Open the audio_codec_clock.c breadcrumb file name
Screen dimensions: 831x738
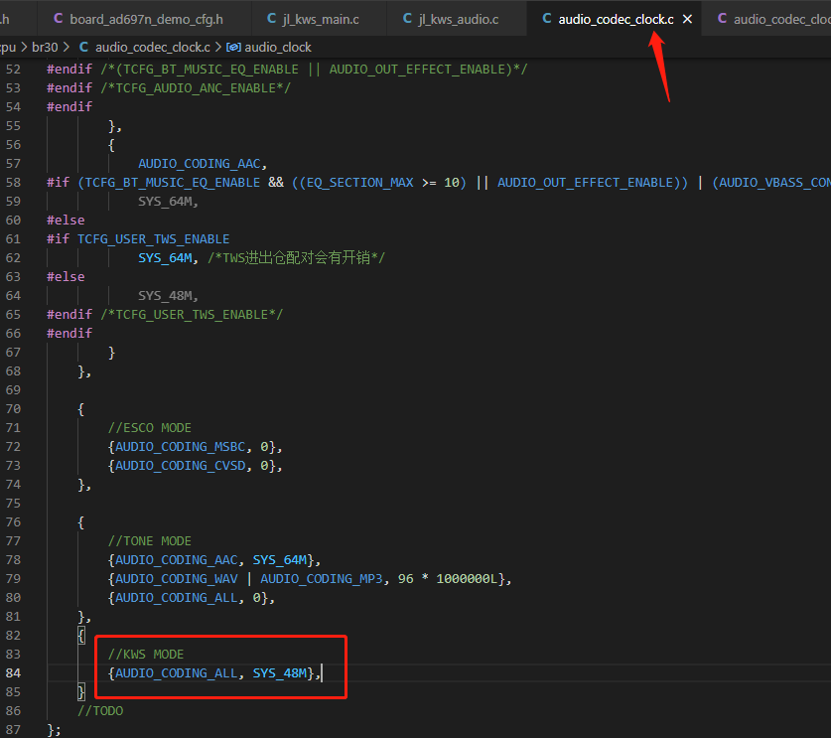[153, 48]
